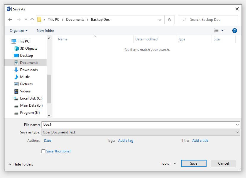Open Local Disk (C:) in sidebar
The width and height of the screenshot is (246, 178).
(x=31, y=98)
